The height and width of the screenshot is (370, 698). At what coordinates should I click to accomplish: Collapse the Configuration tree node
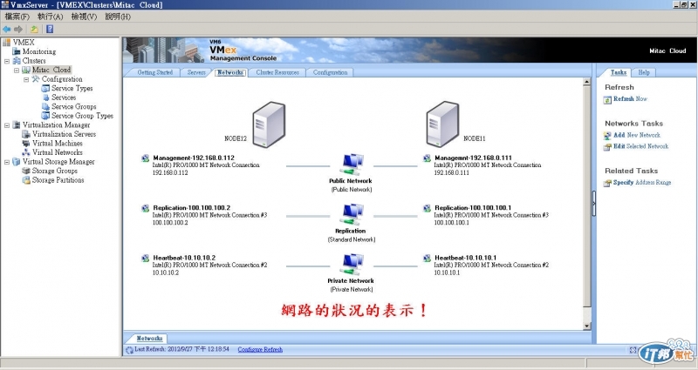click(x=26, y=79)
